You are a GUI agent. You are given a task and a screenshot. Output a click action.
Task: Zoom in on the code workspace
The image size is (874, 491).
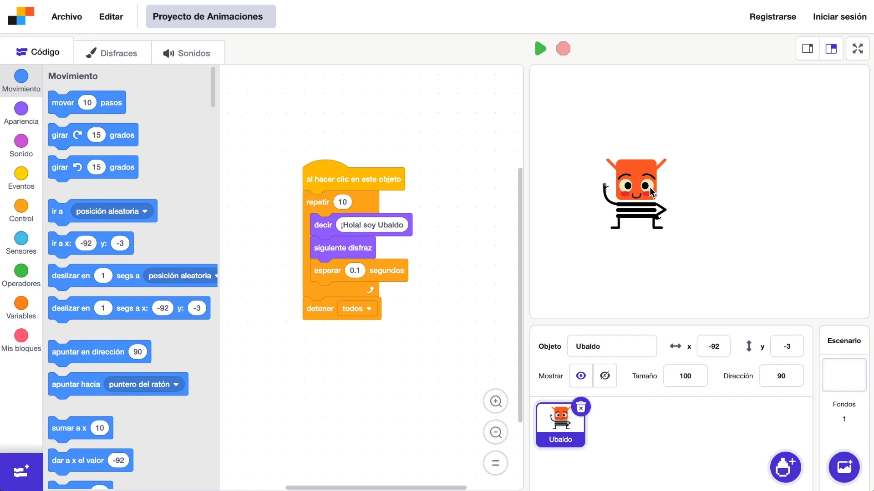tap(496, 401)
